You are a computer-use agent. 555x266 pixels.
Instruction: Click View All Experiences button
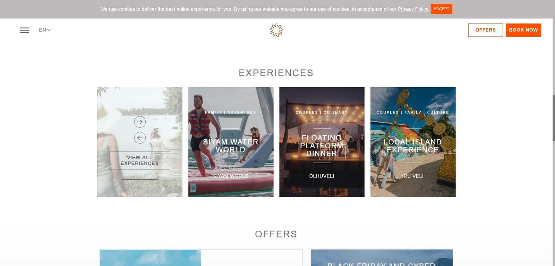pos(140,160)
